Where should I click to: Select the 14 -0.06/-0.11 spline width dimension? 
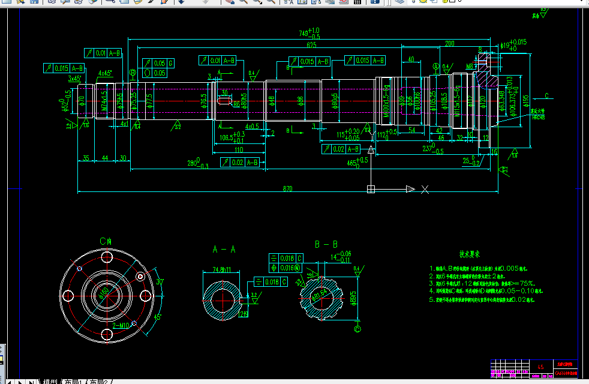[x=341, y=257]
